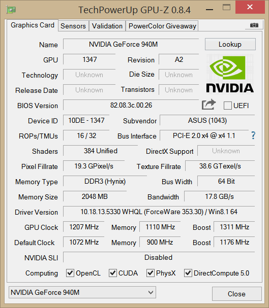Click the Close button at the bottom
Image resolution: width=269 pixels, height=308 pixels.
237,294
